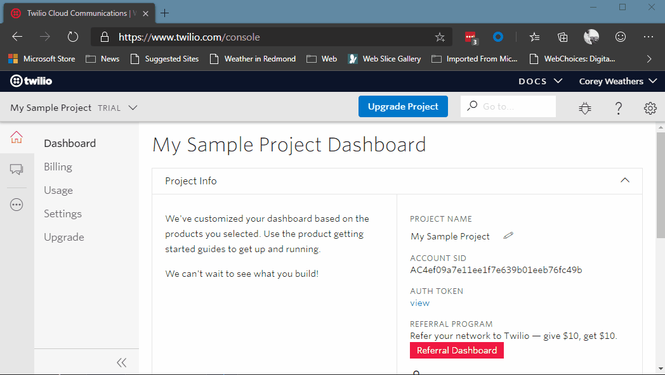Screen dimensions: 665x375
Task: Open My Sample Project switcher dropdown
Action: [x=74, y=108]
